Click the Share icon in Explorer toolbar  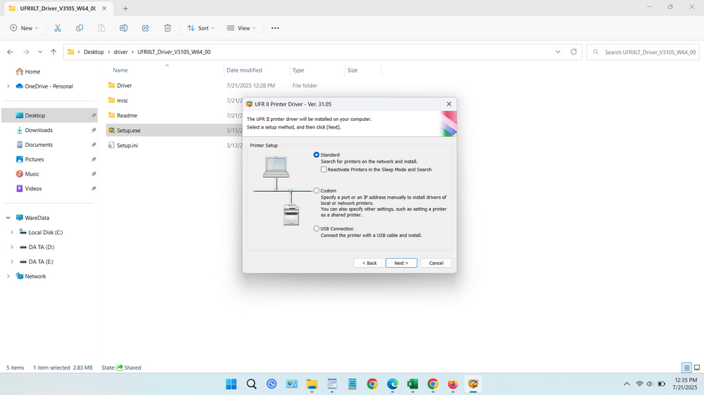click(146, 28)
